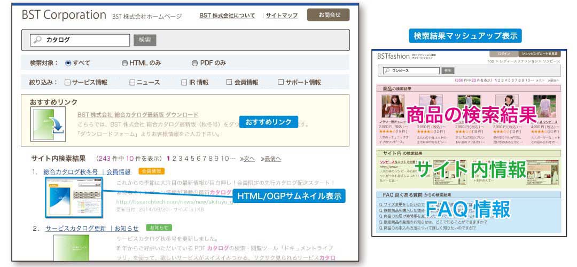This screenshot has height=267, width=577.
Task: Focus the カタログ search input field
Action: [x=80, y=40]
